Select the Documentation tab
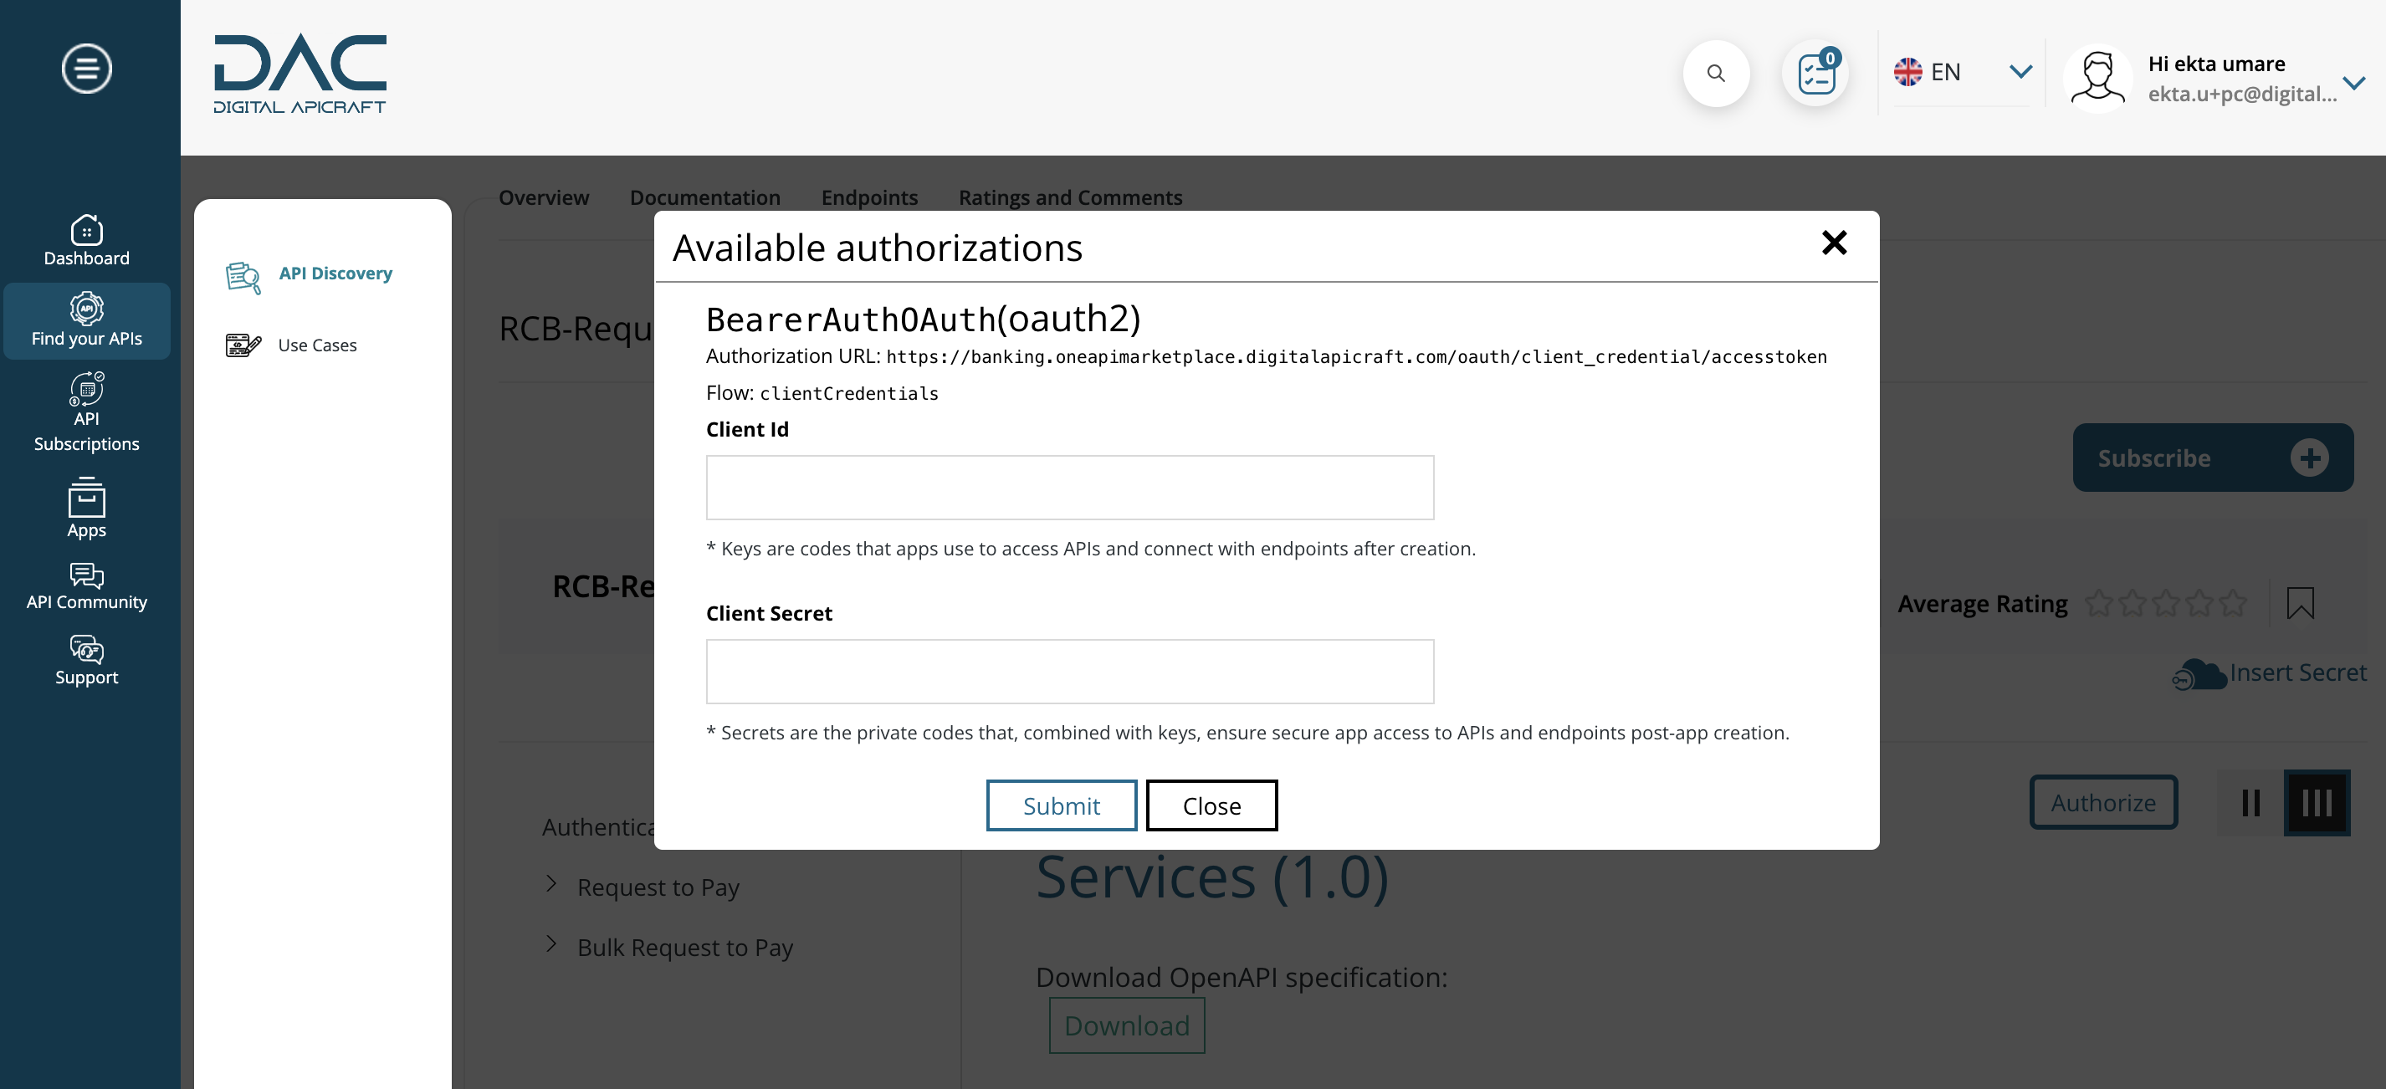This screenshot has width=2386, height=1089. pyautogui.click(x=706, y=195)
